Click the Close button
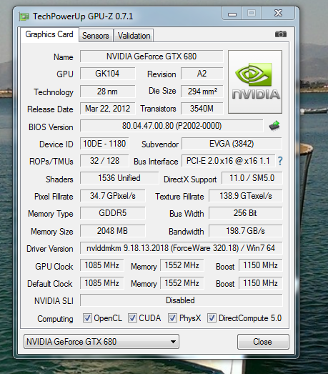Screen dimensions: 328x374 pos(263,342)
